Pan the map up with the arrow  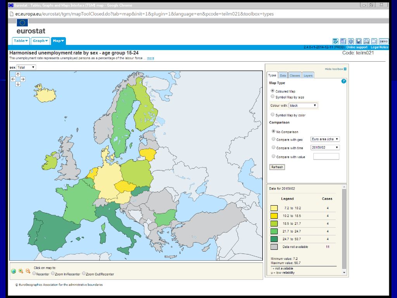(18, 74)
